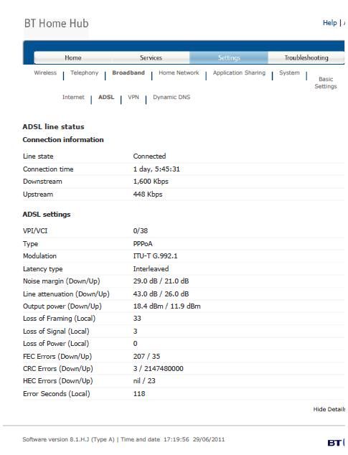348x455 pixels.
Task: Click line attenuation value 43.0 dB / 26.0 dB
Action: [x=161, y=294]
